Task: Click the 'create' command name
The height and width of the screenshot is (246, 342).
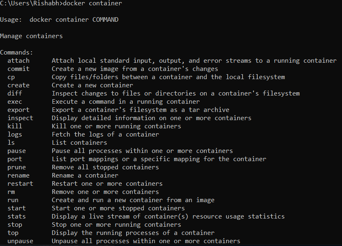Action: coord(18,85)
